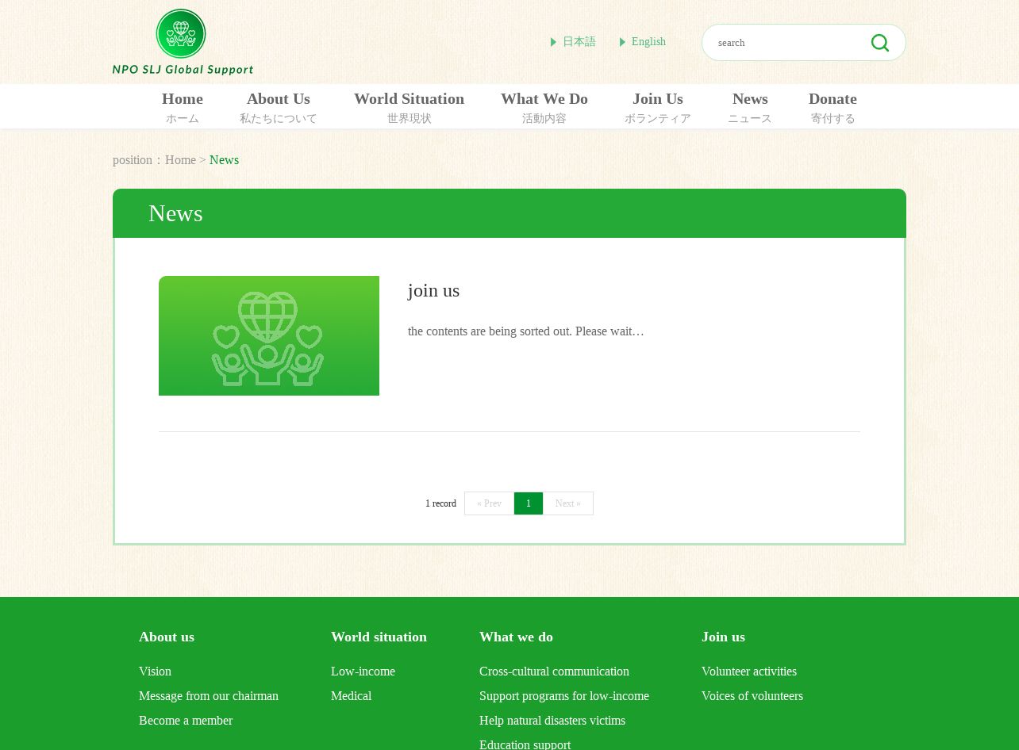
Task: Click the green News section header
Action: pos(509,213)
